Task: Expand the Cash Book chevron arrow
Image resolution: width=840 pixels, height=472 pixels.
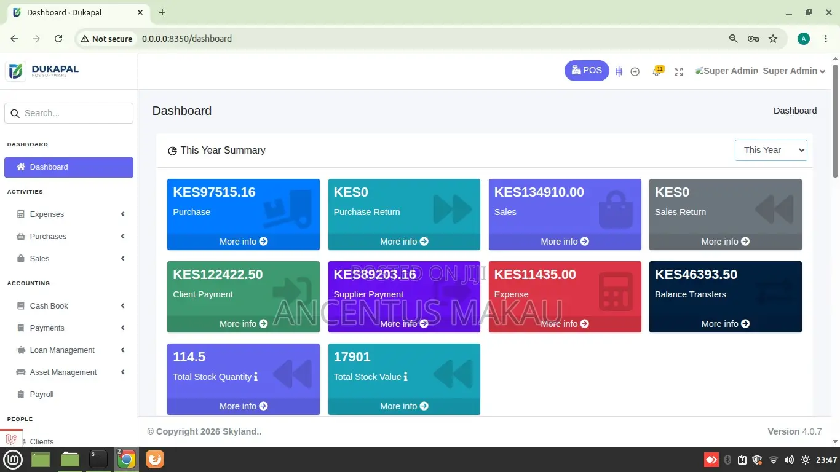Action: (x=123, y=306)
